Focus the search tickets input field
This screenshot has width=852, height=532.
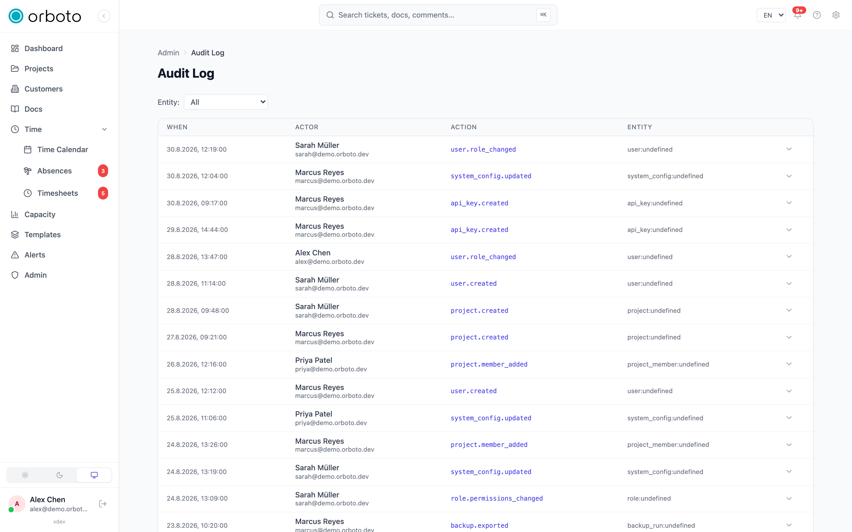click(438, 15)
